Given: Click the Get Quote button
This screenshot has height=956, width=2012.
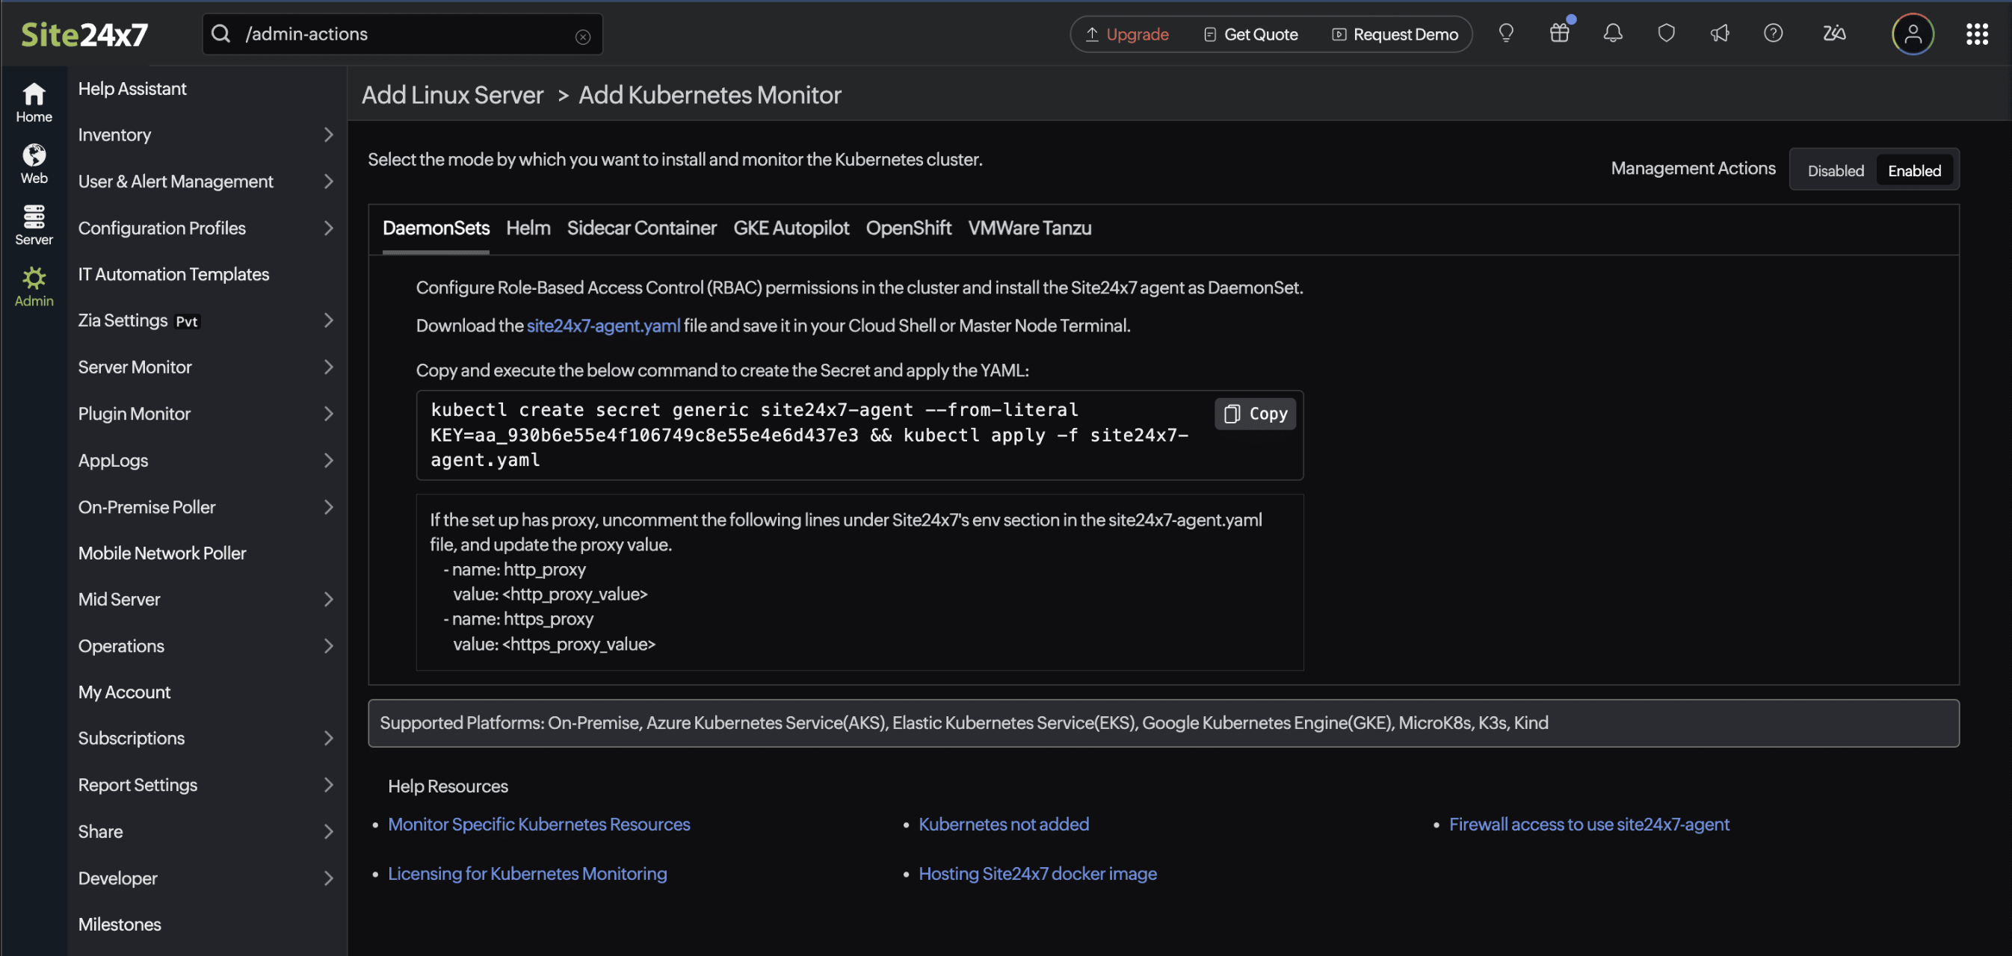Looking at the screenshot, I should (x=1251, y=34).
